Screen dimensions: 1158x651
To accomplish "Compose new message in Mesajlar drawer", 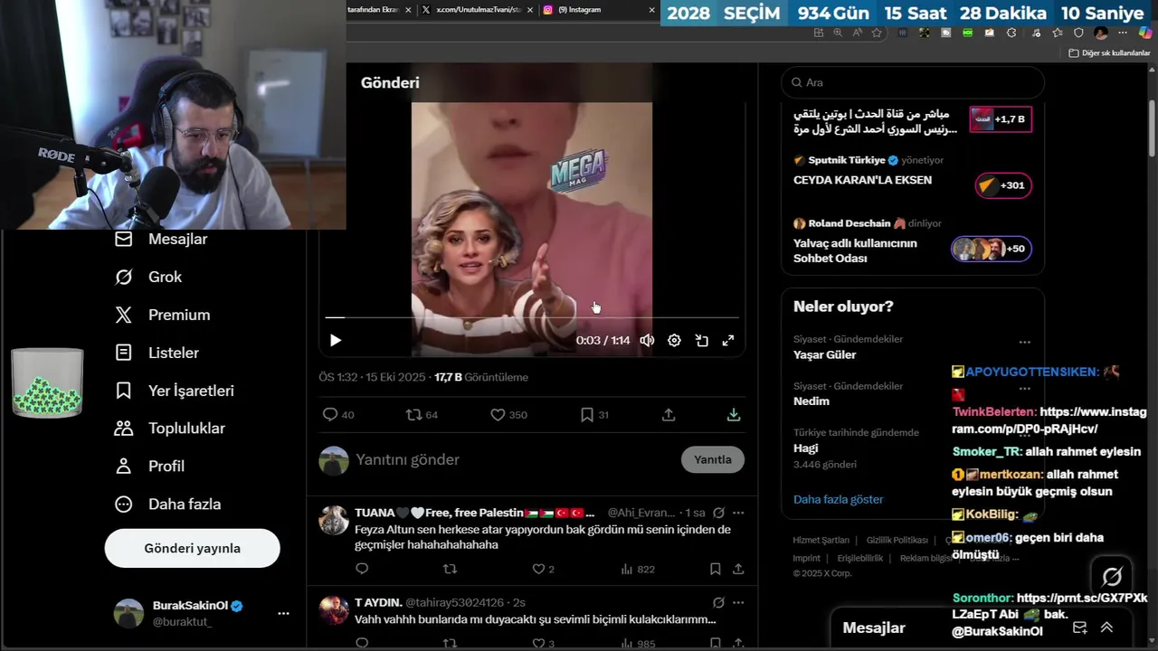I will tap(1079, 627).
